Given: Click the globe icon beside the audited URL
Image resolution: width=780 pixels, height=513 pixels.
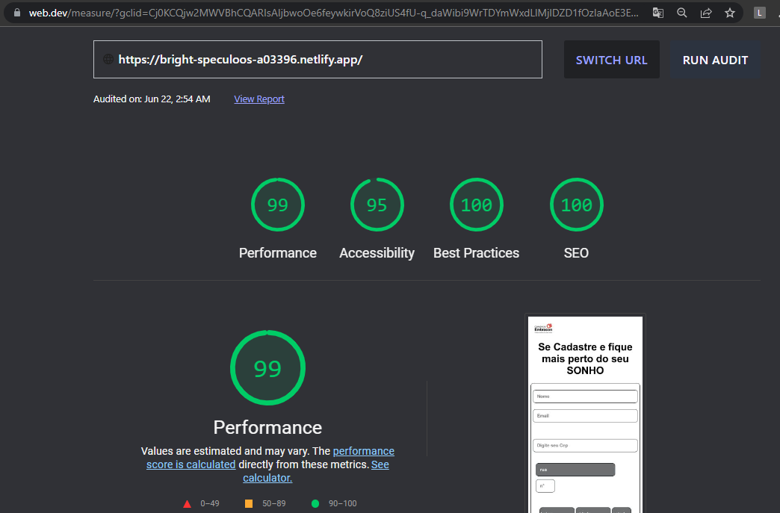Looking at the screenshot, I should tap(108, 59).
